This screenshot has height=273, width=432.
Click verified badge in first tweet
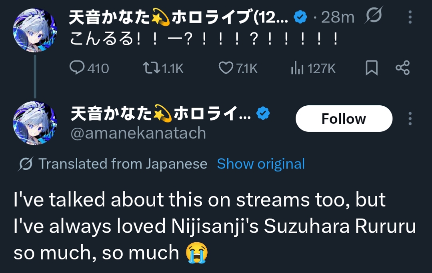coord(300,17)
